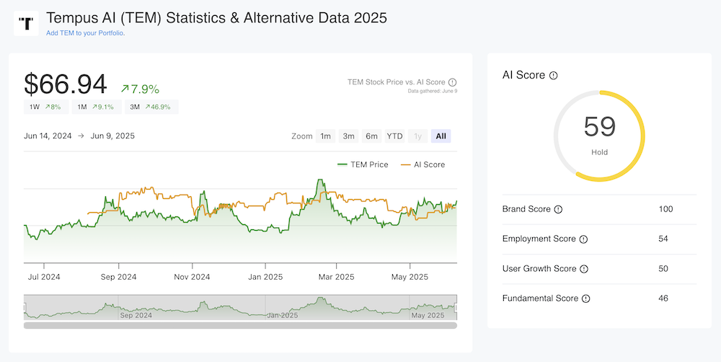Click the Brand Score label

(x=526, y=209)
